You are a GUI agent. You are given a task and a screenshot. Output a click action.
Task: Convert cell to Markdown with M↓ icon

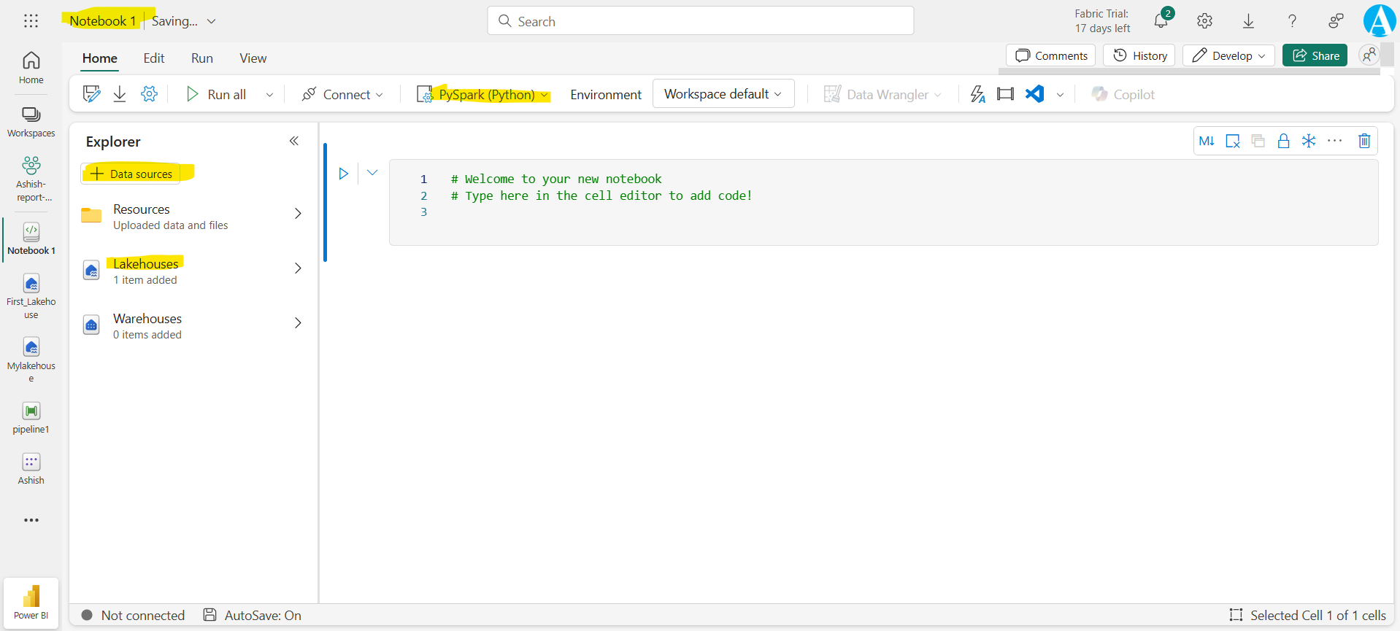1207,141
